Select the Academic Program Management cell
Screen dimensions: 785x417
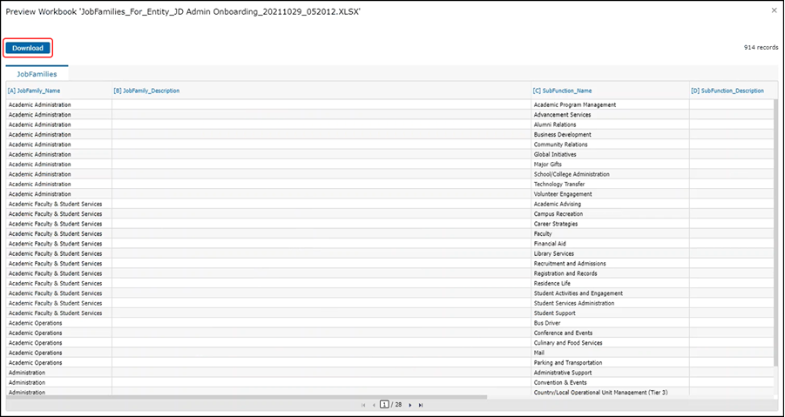pos(575,104)
